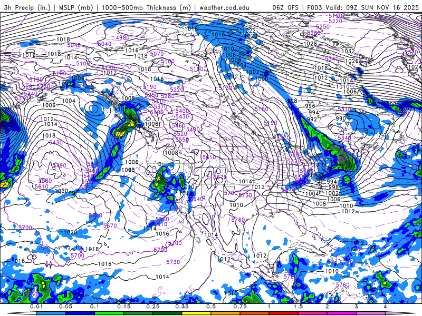This screenshot has width=422, height=316.
Task: Click the 1024 pressure label at right edge
Action: (x=415, y=67)
